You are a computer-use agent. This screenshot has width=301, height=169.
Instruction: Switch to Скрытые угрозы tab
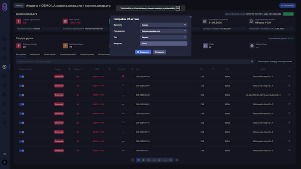pyautogui.click(x=87, y=54)
